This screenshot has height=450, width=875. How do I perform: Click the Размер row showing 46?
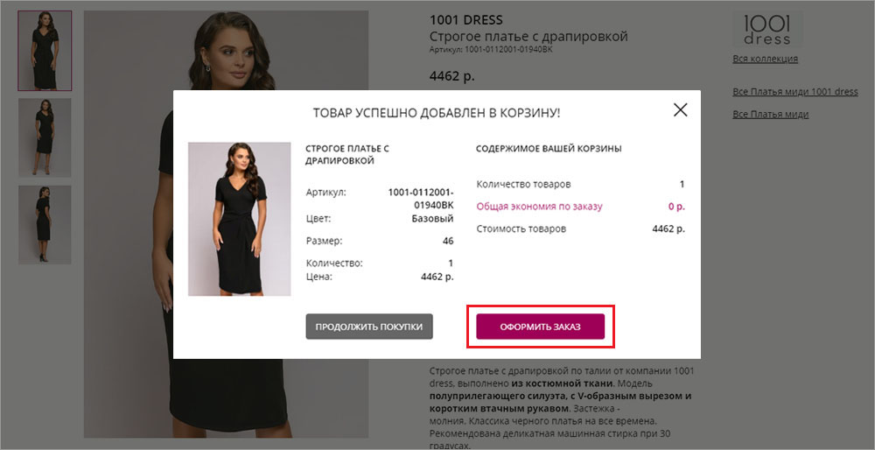[380, 241]
